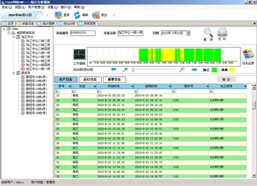Close the tab panel with the X button
Screen dimensions: 257x186
254,24
